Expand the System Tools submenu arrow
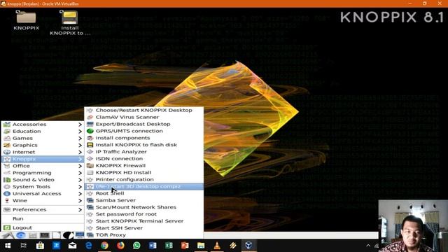Screen dimensions: 448x252 click(80, 187)
